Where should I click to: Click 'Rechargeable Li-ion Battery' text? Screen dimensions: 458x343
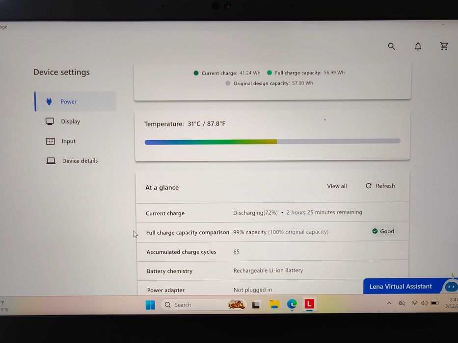point(268,270)
